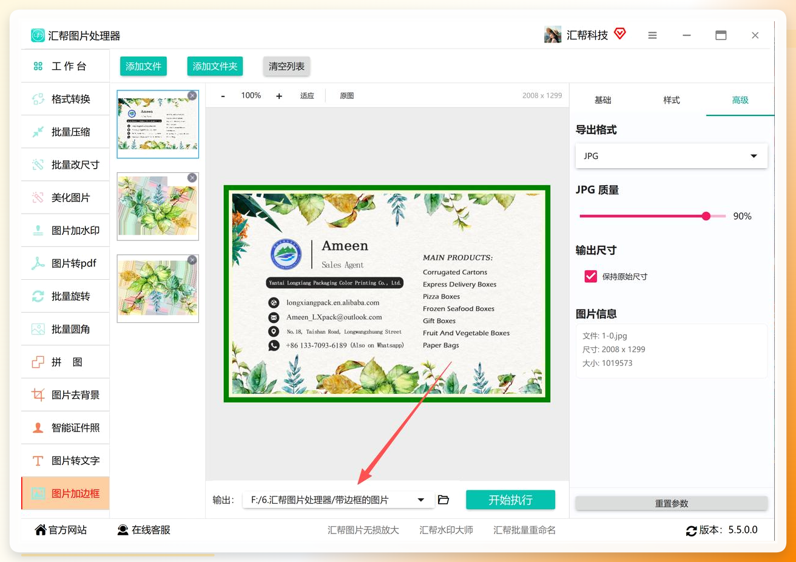796x562 pixels.
Task: Remove the first business card thumbnail
Action: 192,95
